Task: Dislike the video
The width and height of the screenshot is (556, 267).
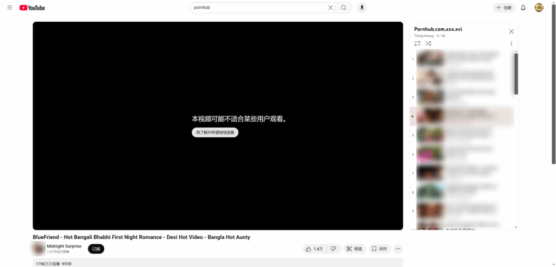Action: click(333, 249)
